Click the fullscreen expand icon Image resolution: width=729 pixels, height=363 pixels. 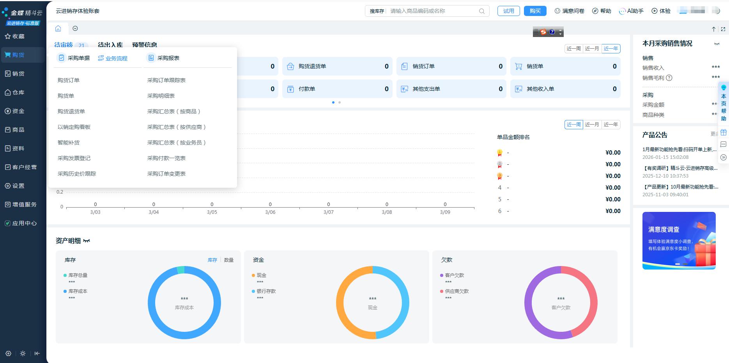(x=723, y=29)
